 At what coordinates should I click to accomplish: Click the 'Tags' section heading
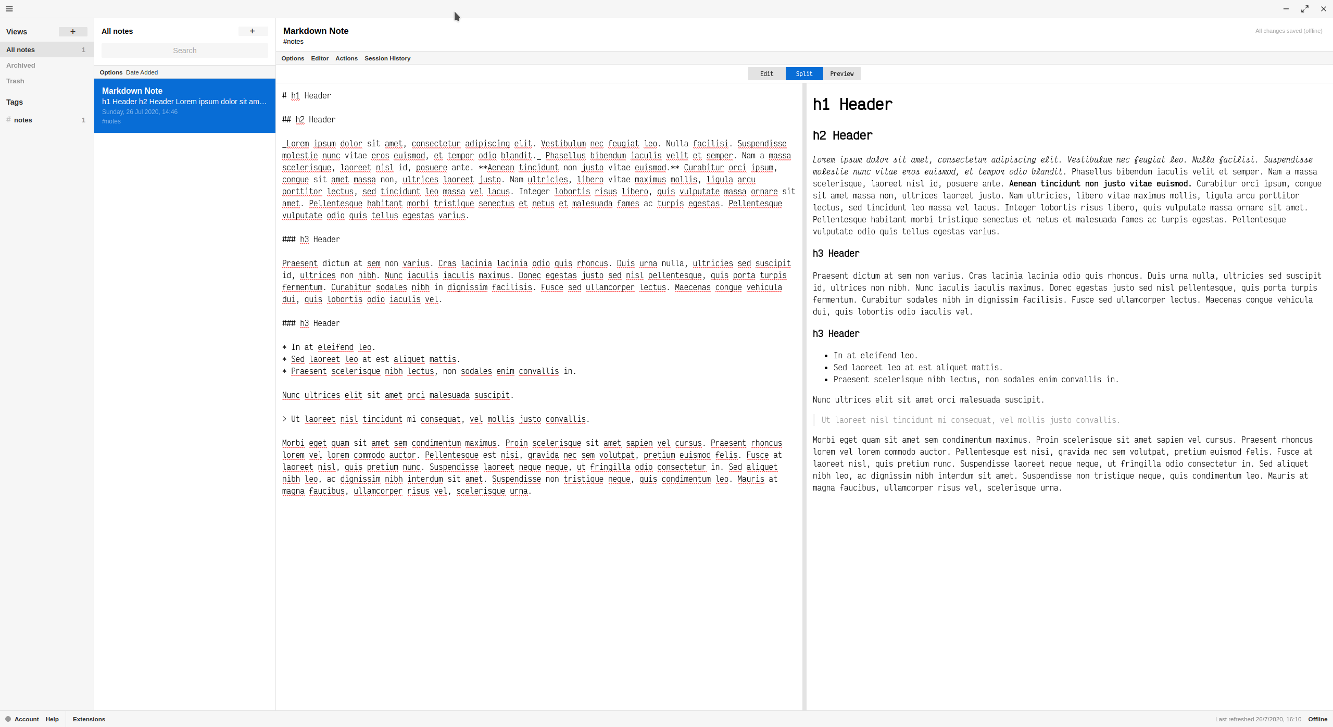(x=15, y=102)
